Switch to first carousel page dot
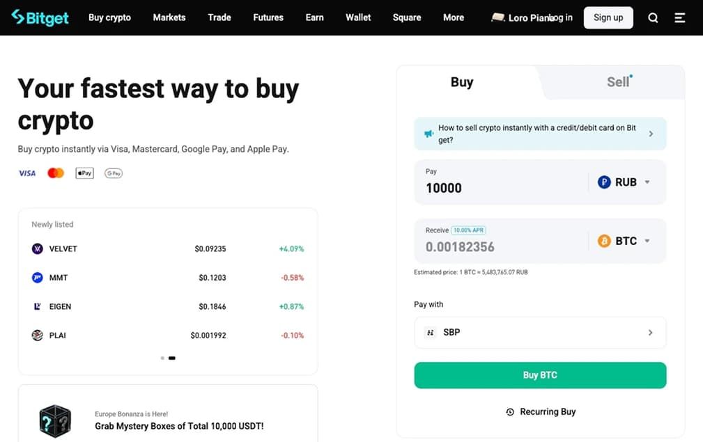This screenshot has width=703, height=442. 162,358
